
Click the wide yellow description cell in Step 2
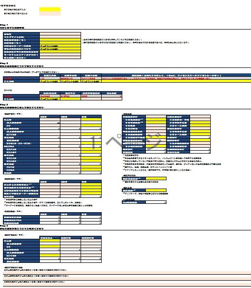[176, 81]
